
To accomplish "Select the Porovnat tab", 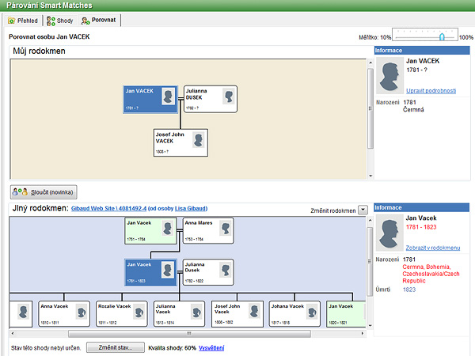I will pyautogui.click(x=99, y=20).
